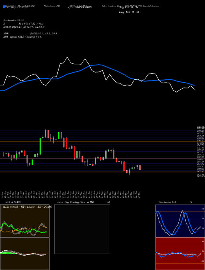This screenshot has height=270, width=205.
Task: Click the 'Avg Vol: 0 M' label
Action: tap(129, 7)
